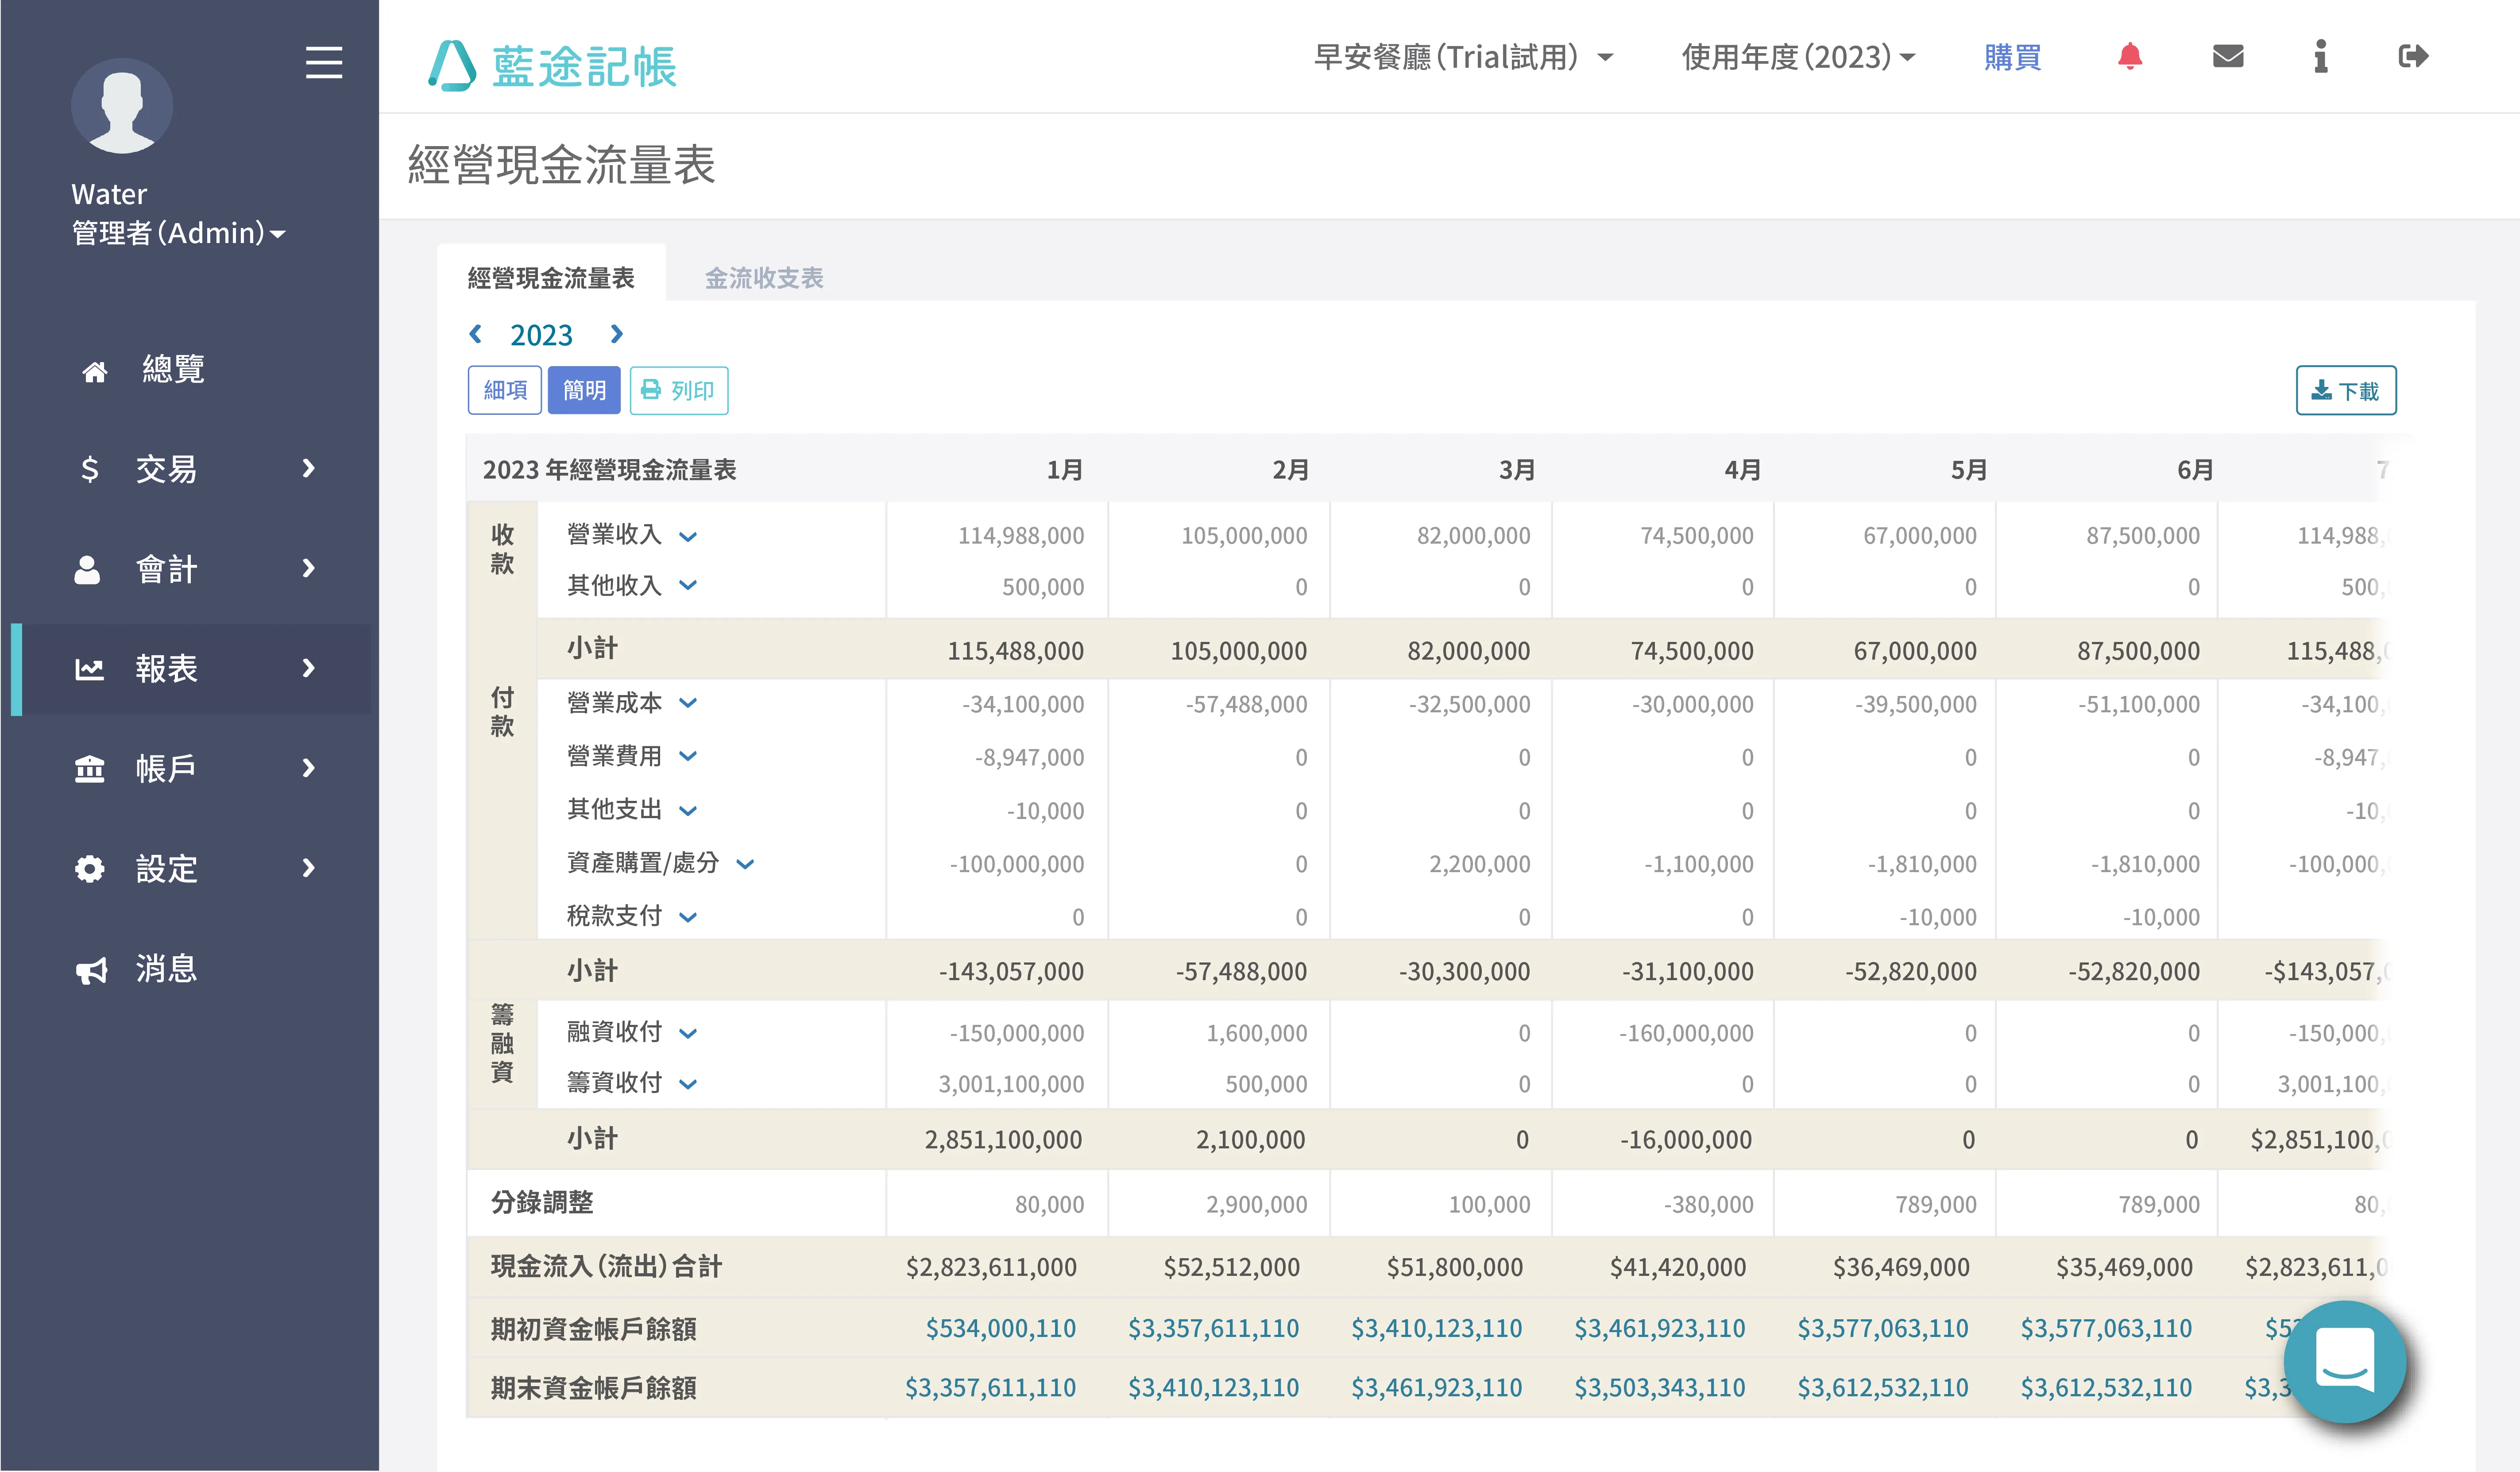2520x1472 pixels.
Task: Switch to the 金流收支表 tab
Action: click(764, 277)
